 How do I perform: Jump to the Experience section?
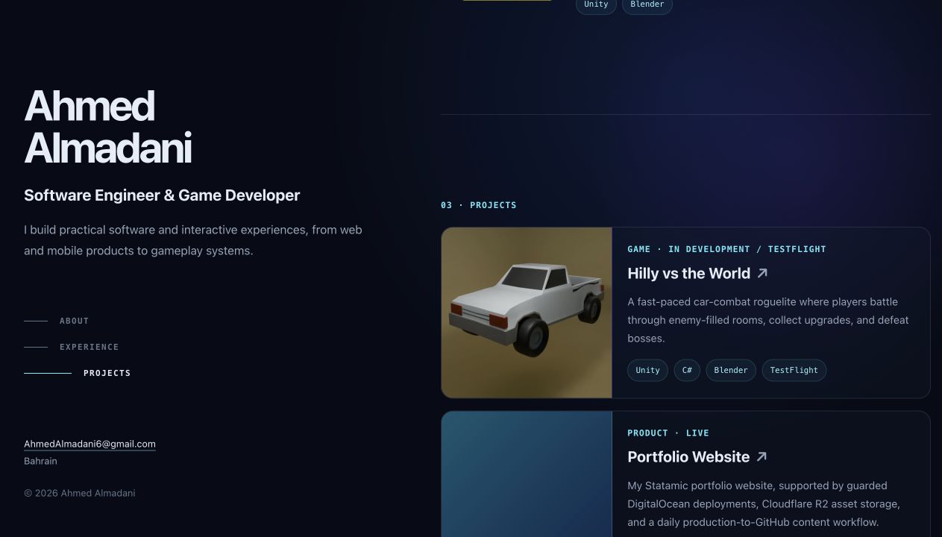click(x=72, y=347)
